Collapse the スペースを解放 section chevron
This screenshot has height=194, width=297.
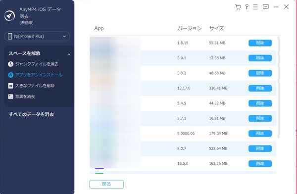pos(69,54)
